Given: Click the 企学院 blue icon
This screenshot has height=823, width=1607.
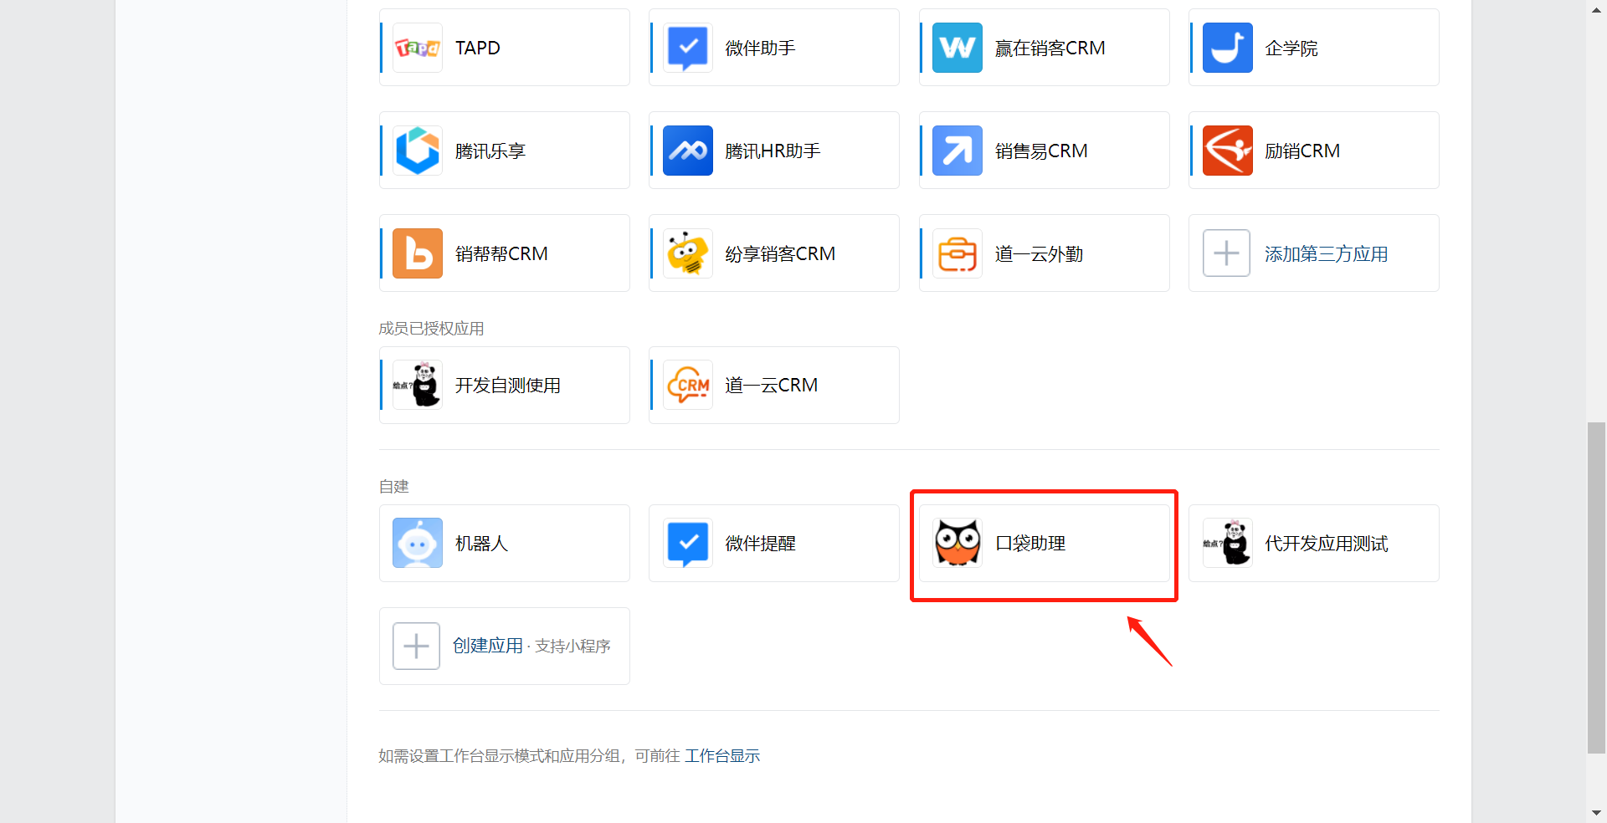Looking at the screenshot, I should pyautogui.click(x=1228, y=48).
